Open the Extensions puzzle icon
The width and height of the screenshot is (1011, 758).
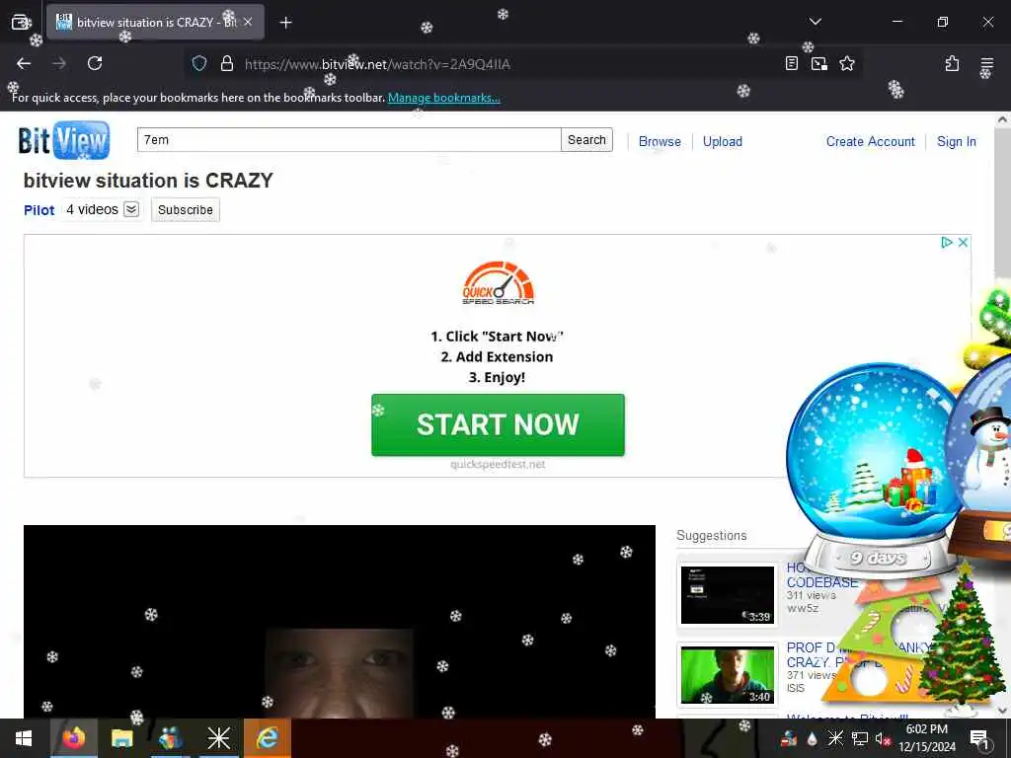point(952,63)
